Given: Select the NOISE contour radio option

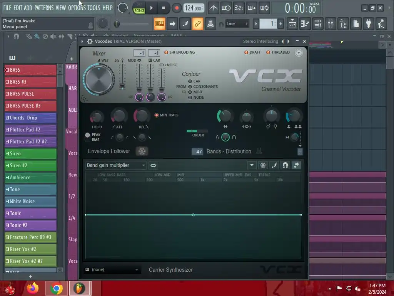Looking at the screenshot, I should [x=190, y=98].
